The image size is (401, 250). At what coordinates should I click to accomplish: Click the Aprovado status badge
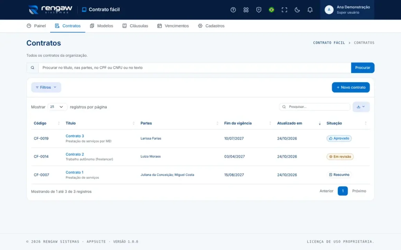pos(339,138)
